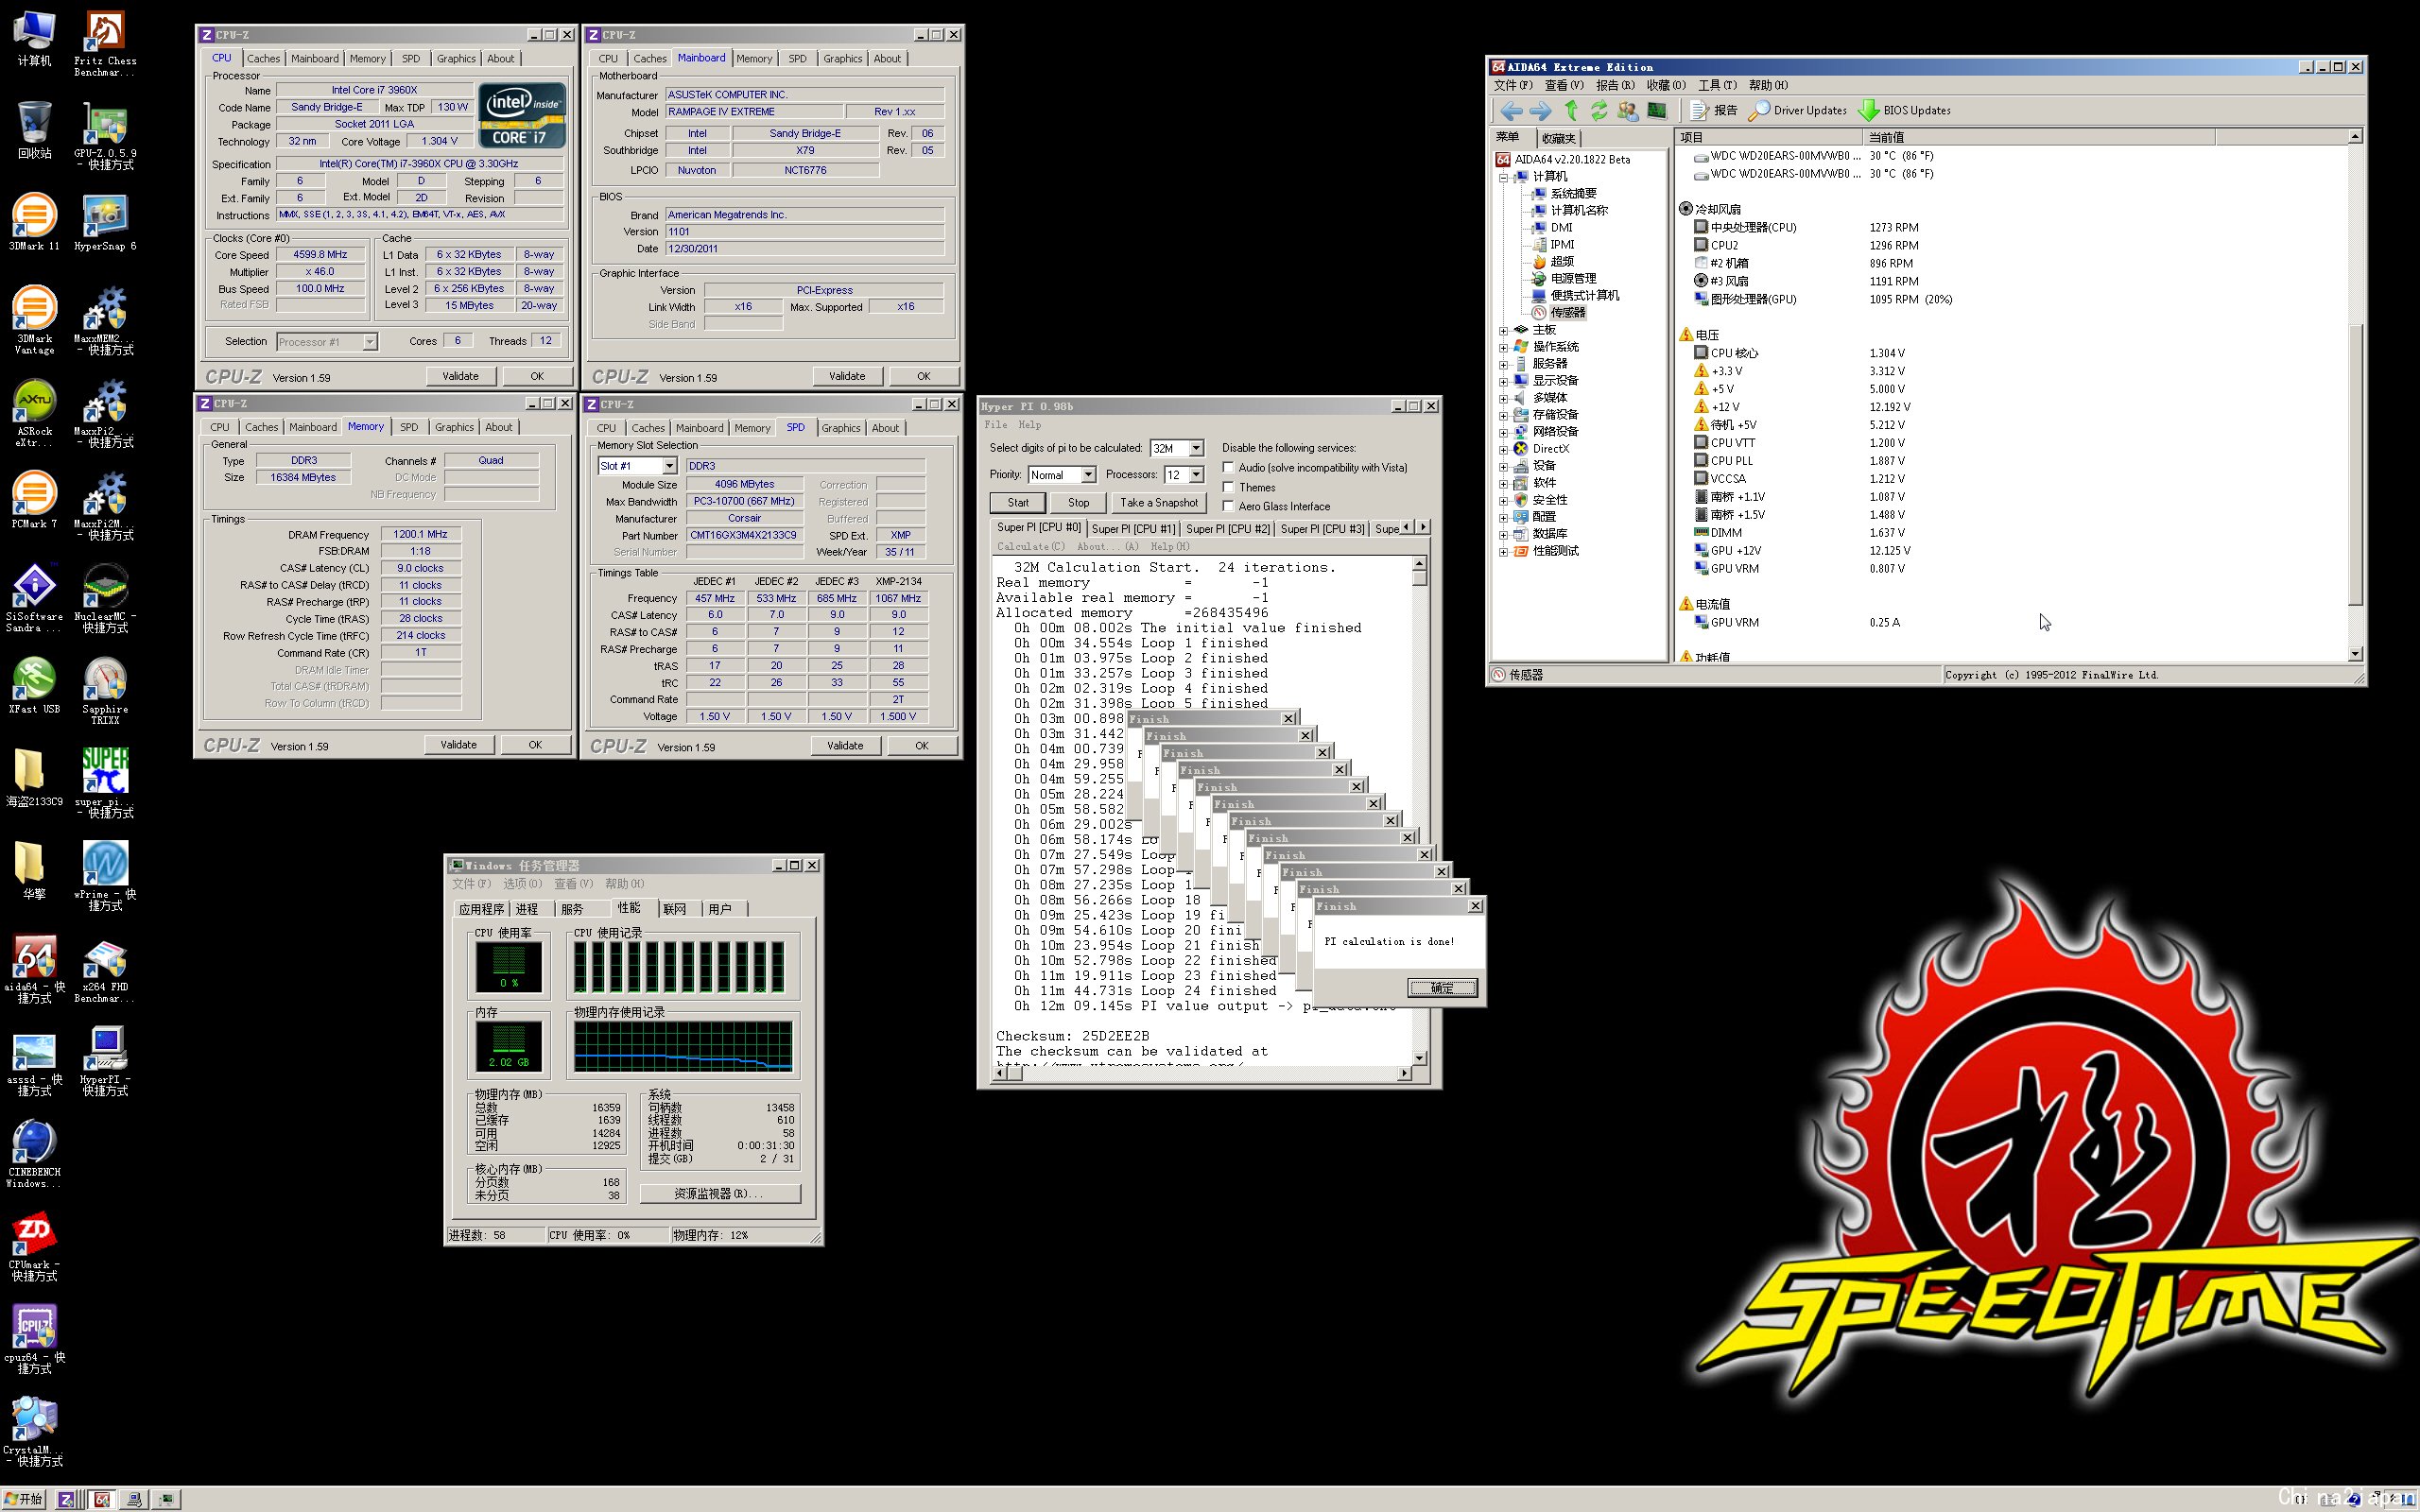Viewport: 2420px width, 1512px height.
Task: Click the Hyper PI log horizontal scrollbar
Action: 1202,1074
